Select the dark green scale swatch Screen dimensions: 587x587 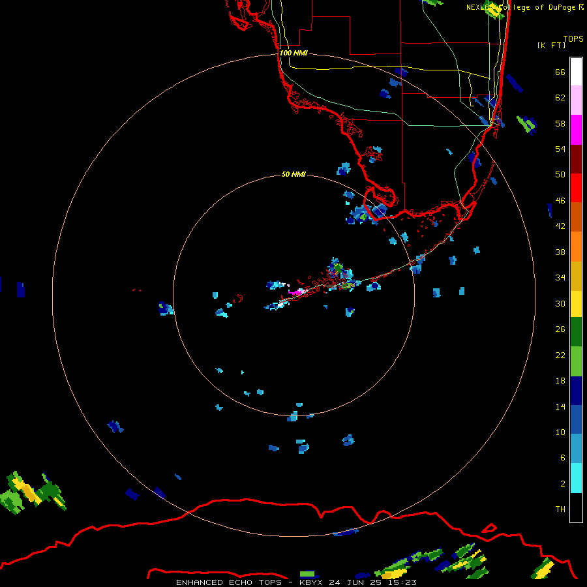[x=576, y=332]
